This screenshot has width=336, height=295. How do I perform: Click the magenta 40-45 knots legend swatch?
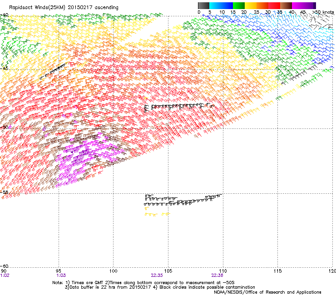[x=298, y=5]
